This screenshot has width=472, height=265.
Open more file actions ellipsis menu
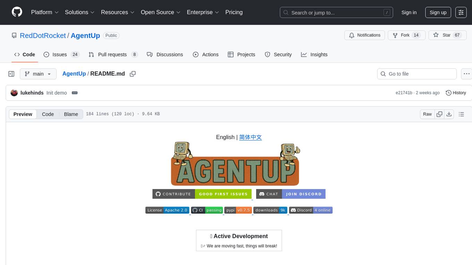(x=467, y=74)
